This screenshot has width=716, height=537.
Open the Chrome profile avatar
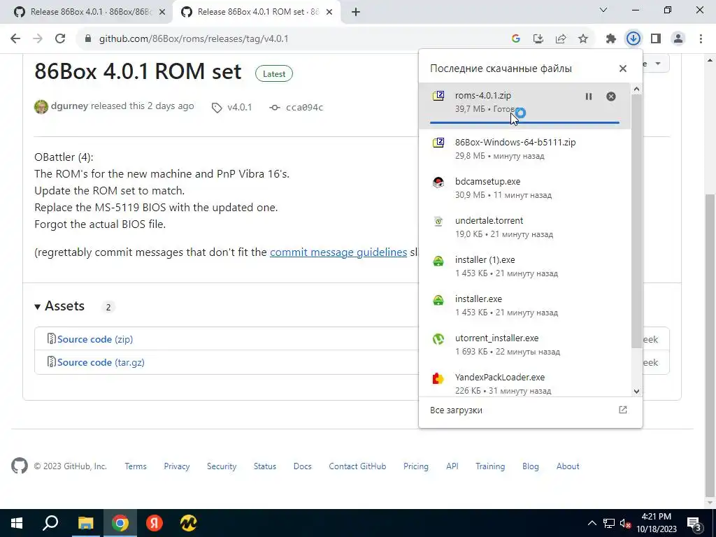(678, 39)
